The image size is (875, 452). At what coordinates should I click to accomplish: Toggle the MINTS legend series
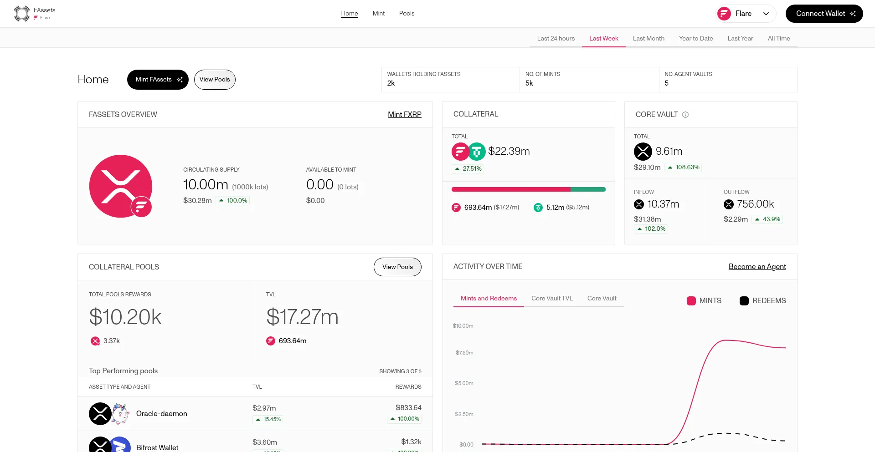point(704,301)
